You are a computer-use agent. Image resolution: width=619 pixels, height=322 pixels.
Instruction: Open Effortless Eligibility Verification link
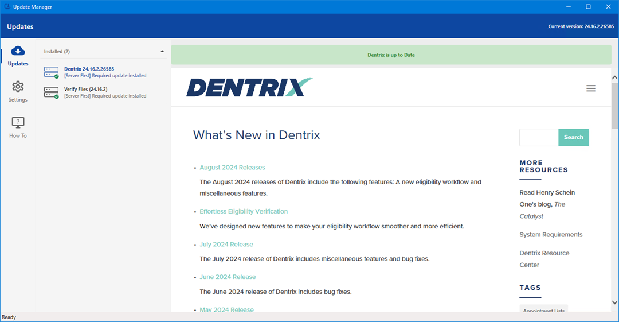(x=244, y=211)
